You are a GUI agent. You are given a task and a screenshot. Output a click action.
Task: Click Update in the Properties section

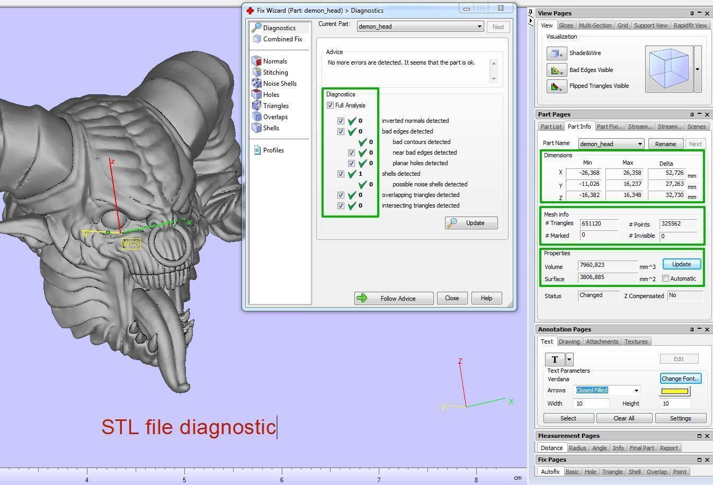pos(681,264)
